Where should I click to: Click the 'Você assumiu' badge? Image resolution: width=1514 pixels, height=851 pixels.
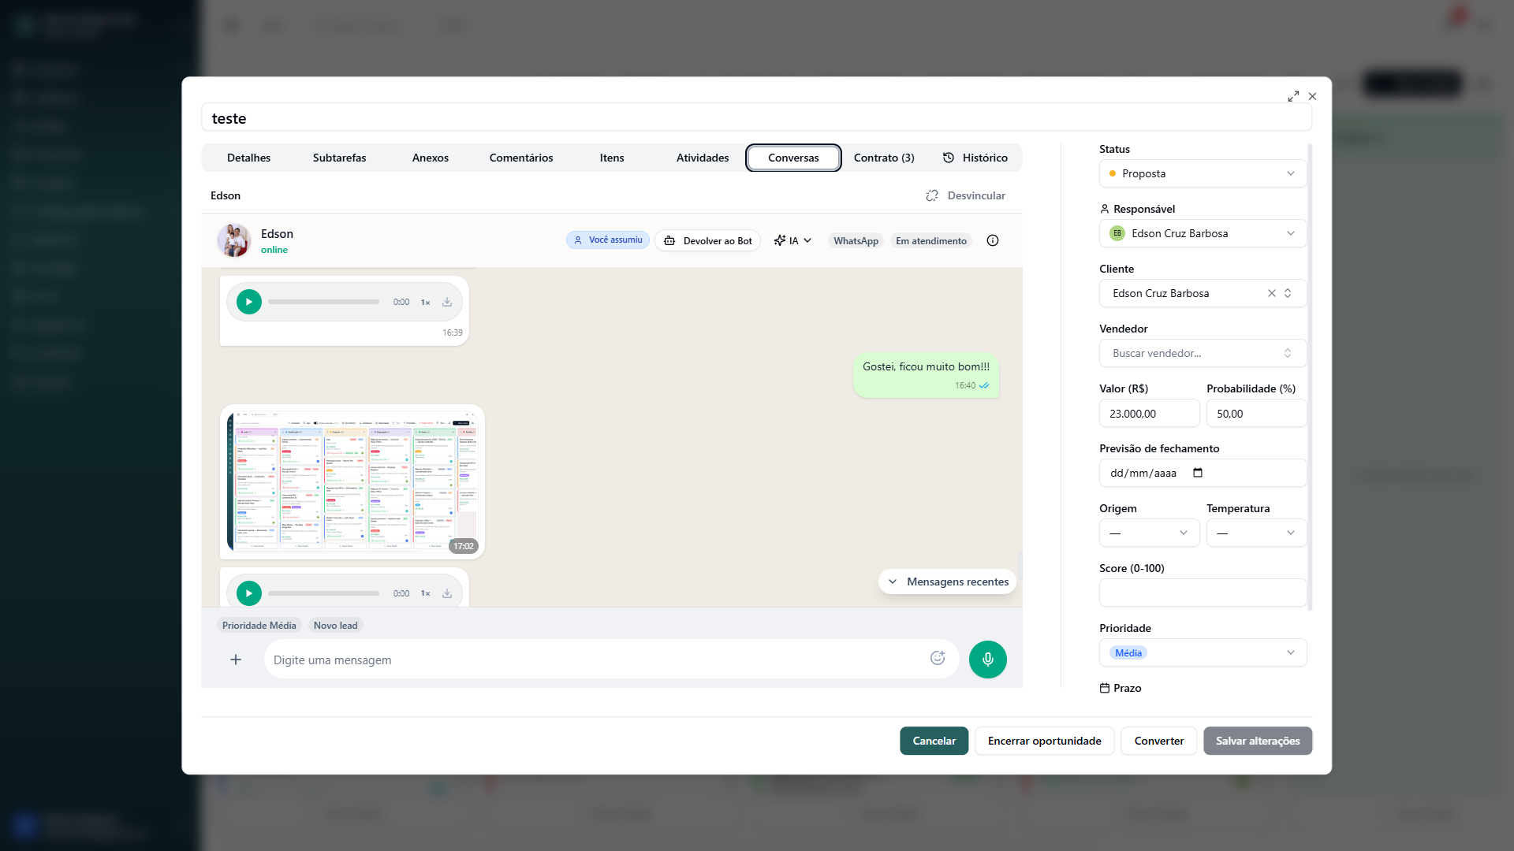[608, 240]
